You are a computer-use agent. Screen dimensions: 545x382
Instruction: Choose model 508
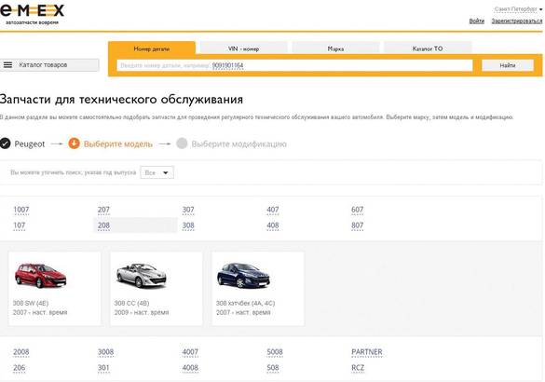273,368
